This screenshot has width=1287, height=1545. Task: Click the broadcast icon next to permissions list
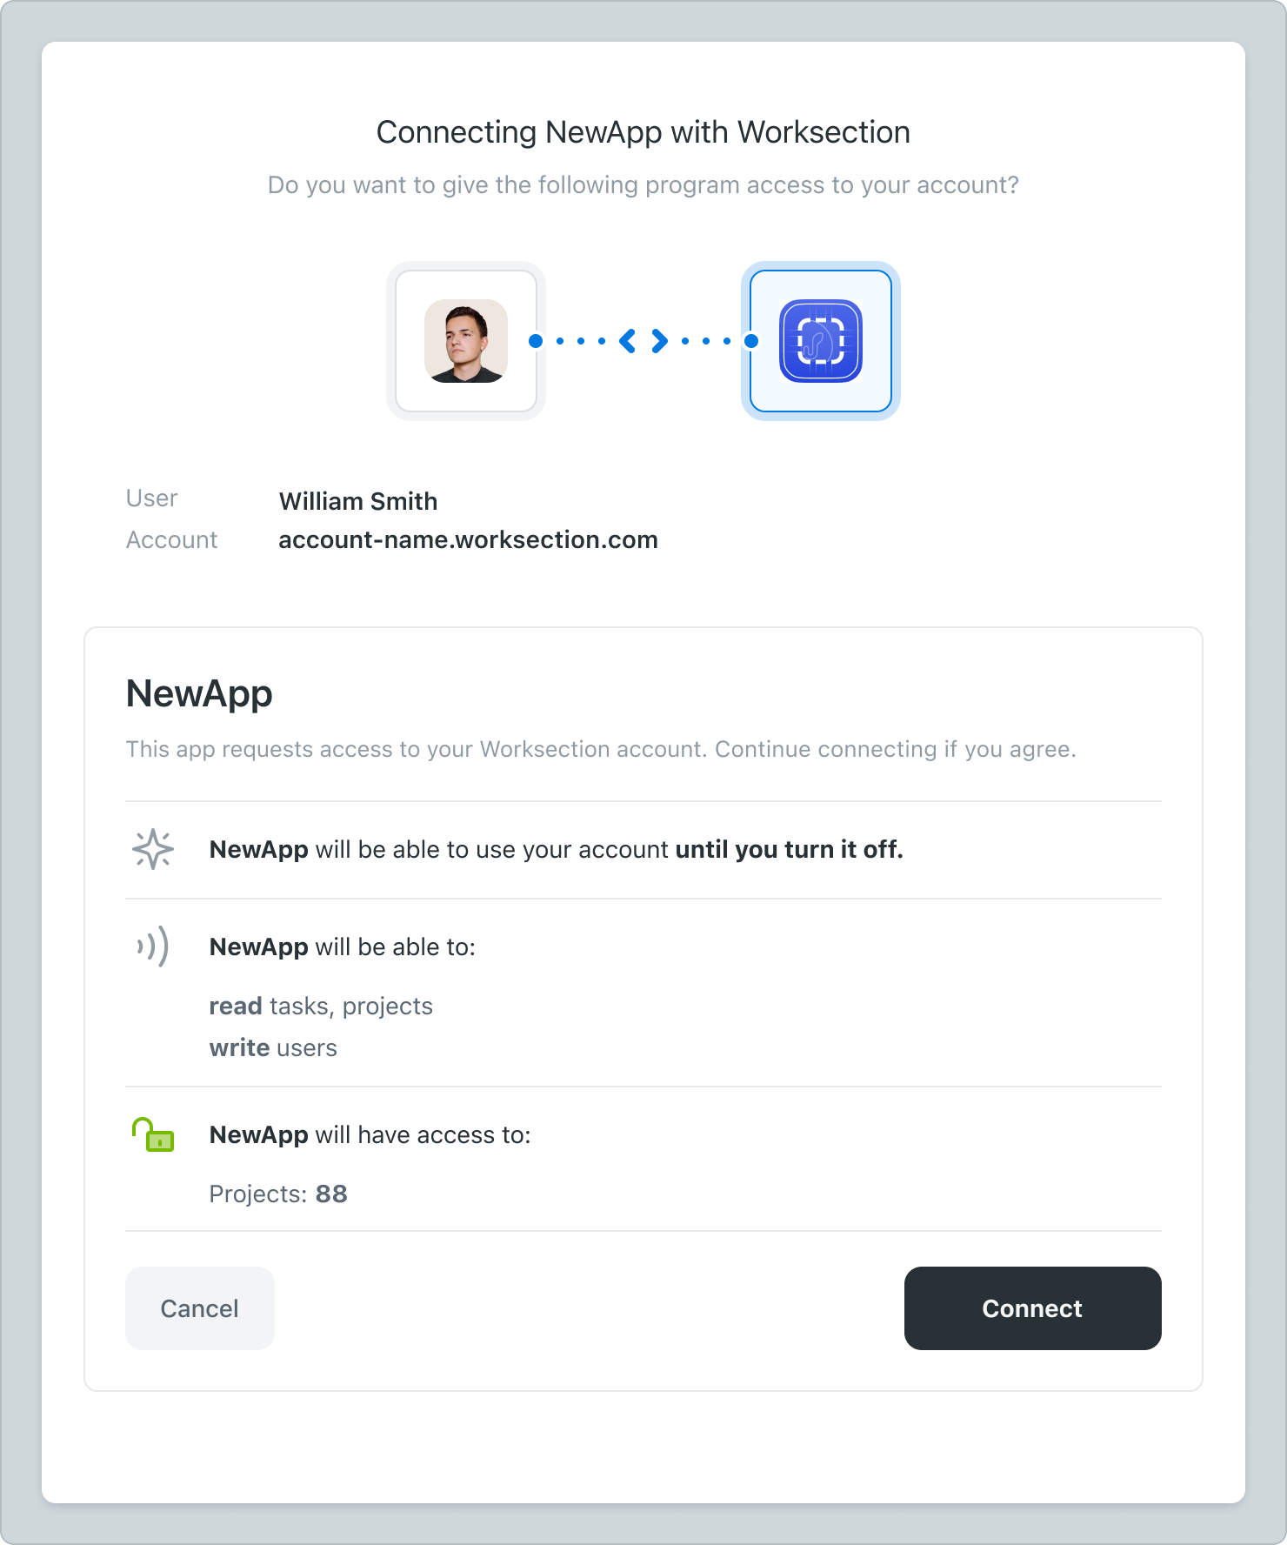pos(152,947)
